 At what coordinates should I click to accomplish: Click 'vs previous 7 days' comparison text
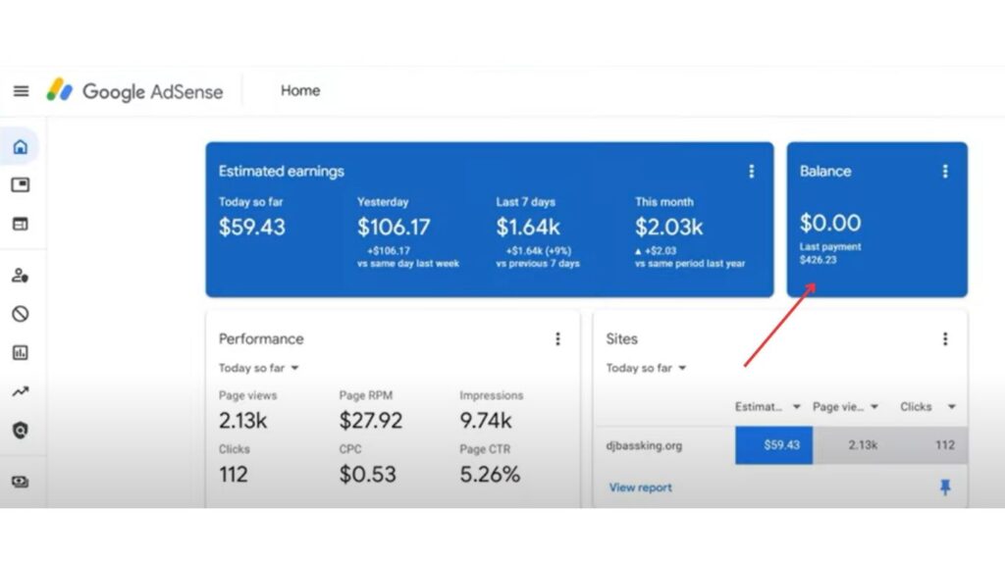pos(538,264)
